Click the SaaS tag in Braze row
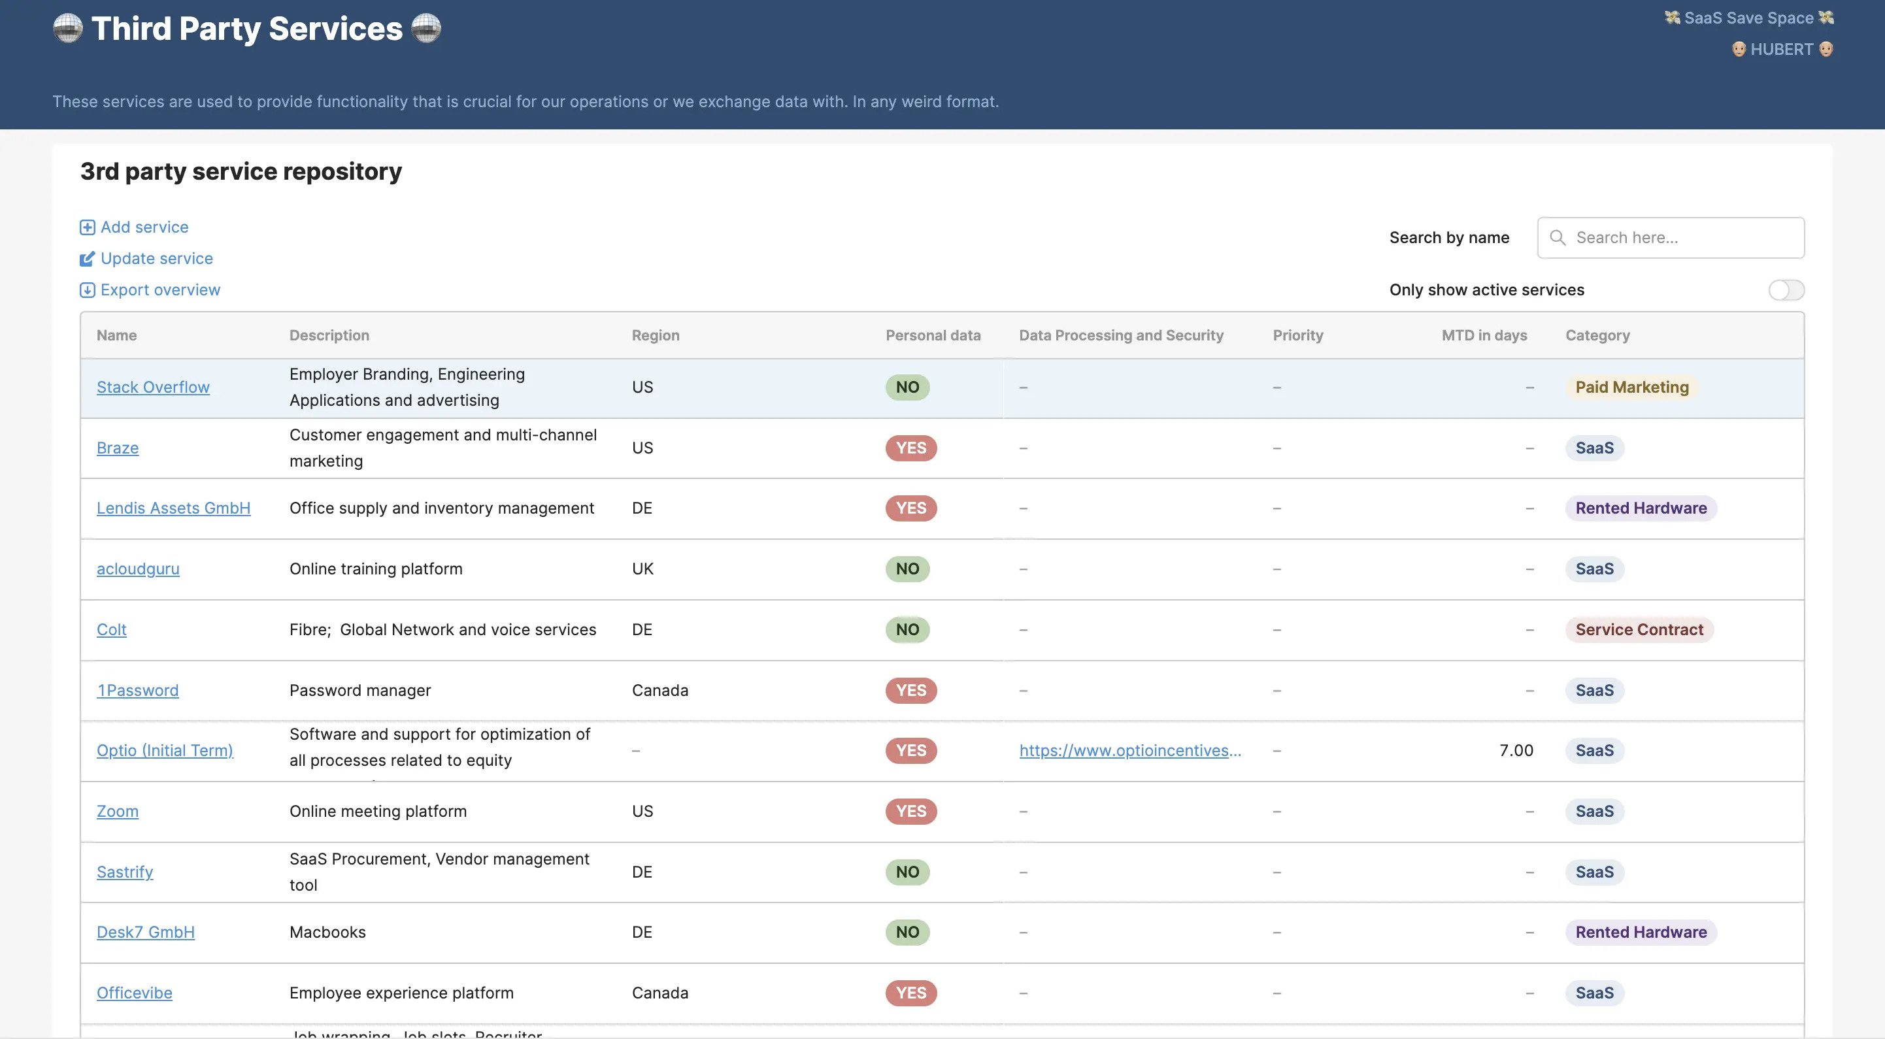Viewport: 1885px width, 1039px height. [1595, 448]
